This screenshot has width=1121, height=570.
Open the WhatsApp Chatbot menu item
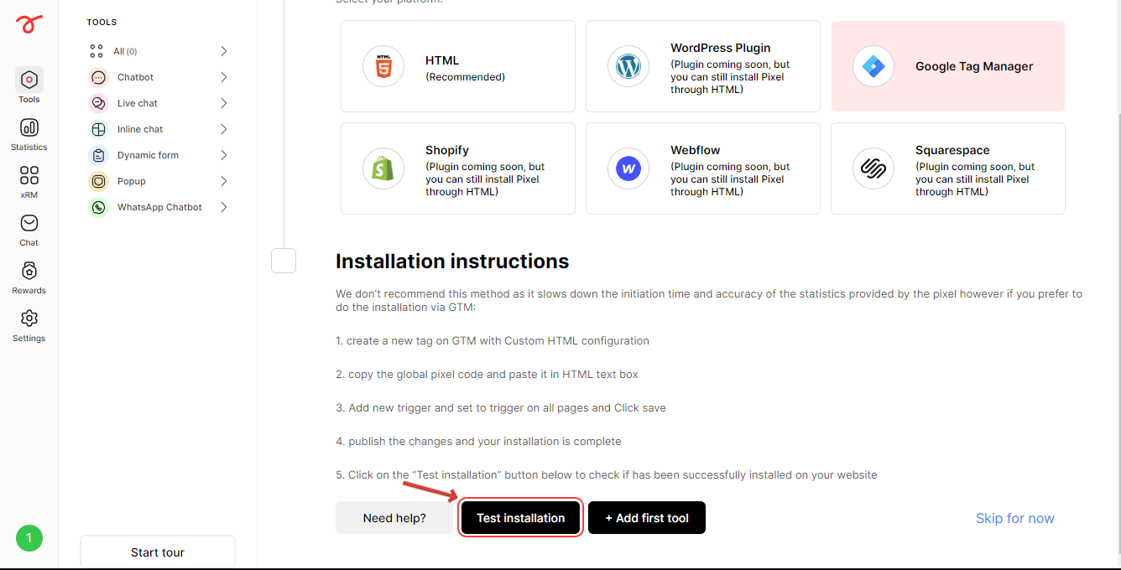click(x=159, y=207)
